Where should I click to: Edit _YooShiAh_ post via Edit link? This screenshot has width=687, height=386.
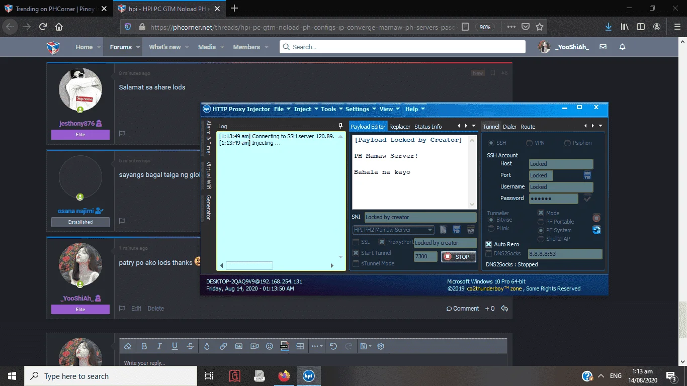coord(136,309)
